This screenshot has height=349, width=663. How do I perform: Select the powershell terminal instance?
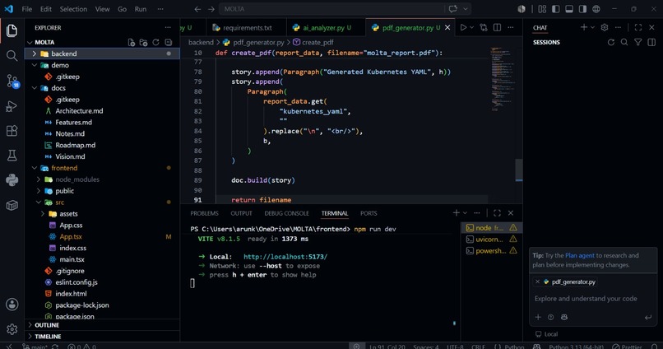point(491,250)
